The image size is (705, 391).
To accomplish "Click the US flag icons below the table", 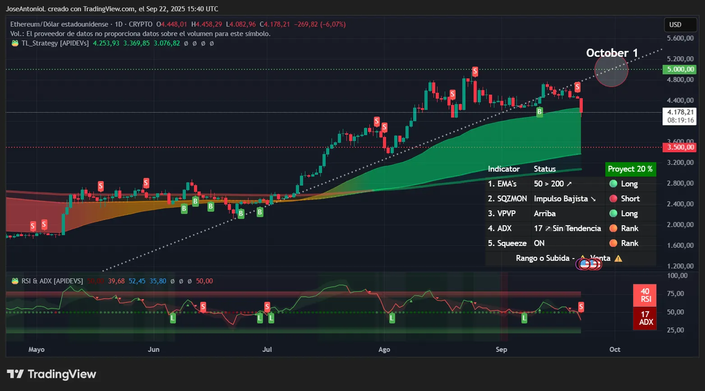I will [589, 264].
